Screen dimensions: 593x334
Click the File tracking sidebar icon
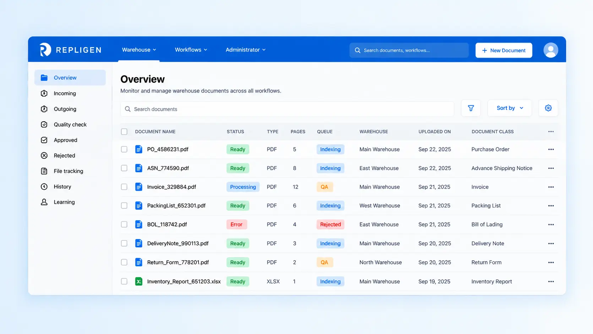pyautogui.click(x=44, y=171)
